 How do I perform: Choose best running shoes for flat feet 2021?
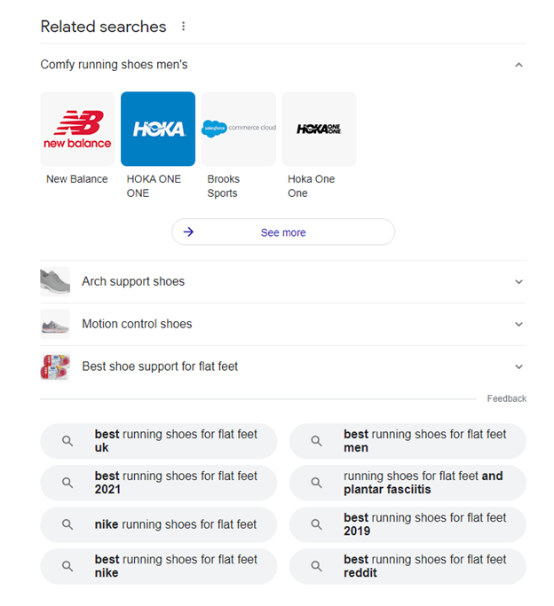click(159, 483)
